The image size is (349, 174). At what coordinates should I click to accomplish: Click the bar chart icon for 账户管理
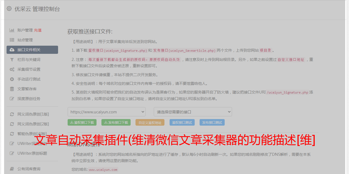click(x=12, y=30)
